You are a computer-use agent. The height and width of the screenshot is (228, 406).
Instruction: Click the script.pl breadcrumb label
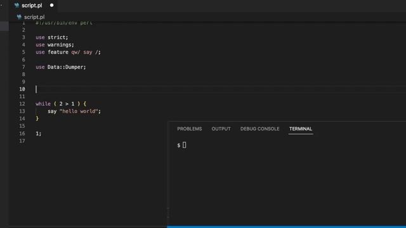pyautogui.click(x=34, y=17)
